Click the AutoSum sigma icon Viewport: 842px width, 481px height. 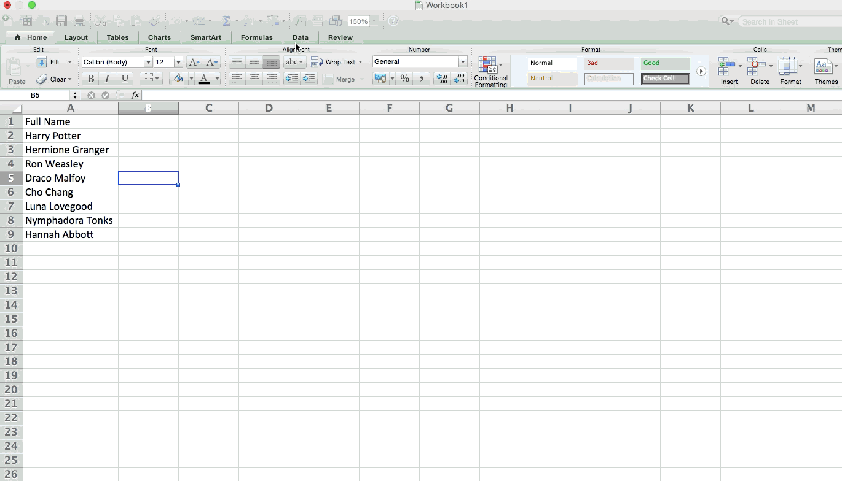coord(226,21)
